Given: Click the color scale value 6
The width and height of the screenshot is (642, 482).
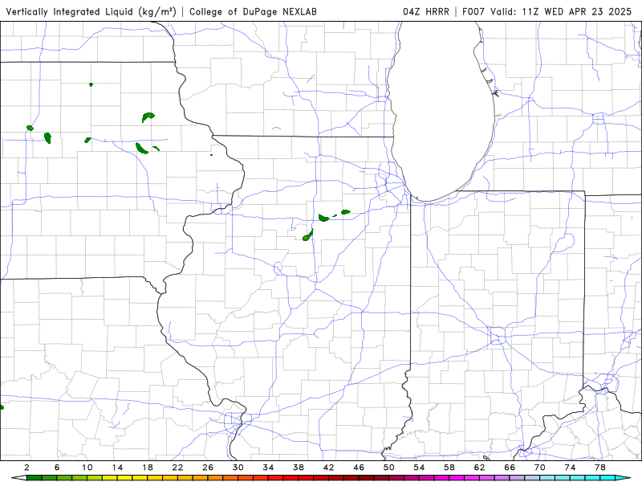Looking at the screenshot, I should 57,468.
